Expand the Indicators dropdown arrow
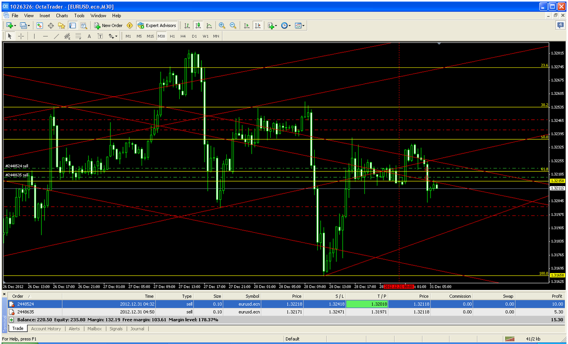This screenshot has height=344, width=568. point(276,25)
